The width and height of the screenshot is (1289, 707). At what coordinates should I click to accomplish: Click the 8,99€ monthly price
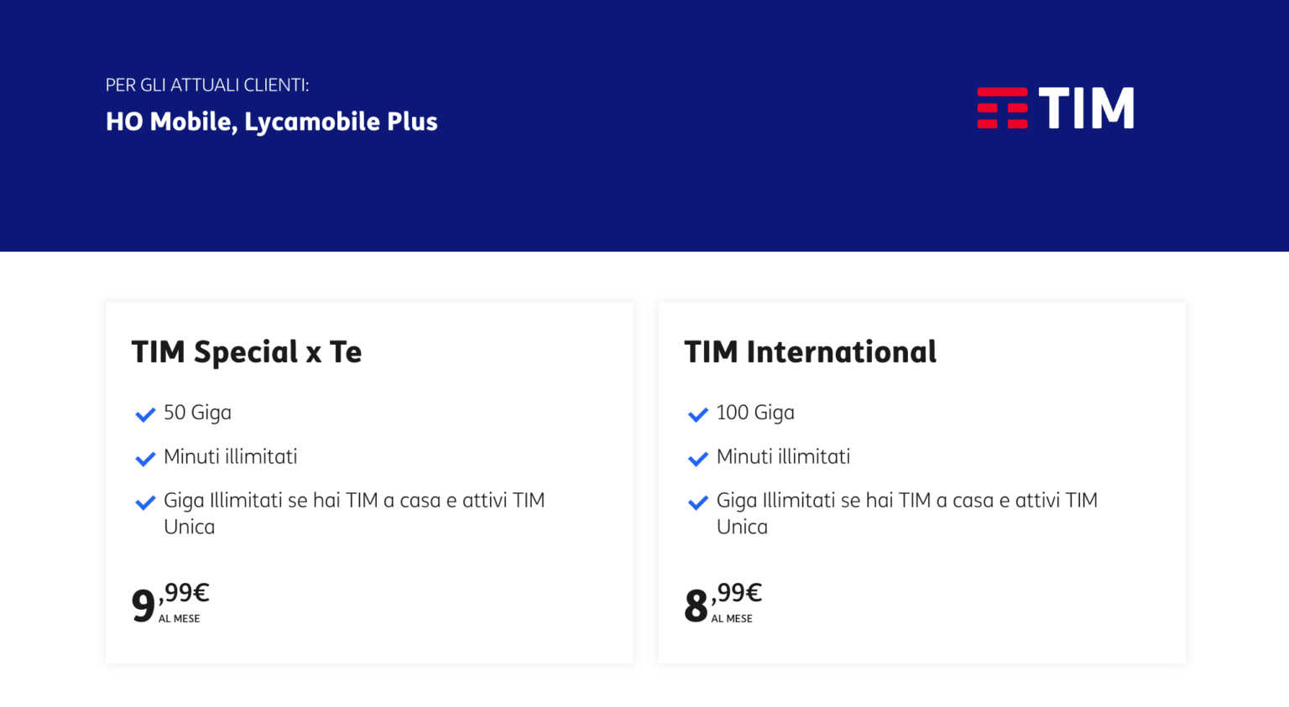[x=723, y=600]
